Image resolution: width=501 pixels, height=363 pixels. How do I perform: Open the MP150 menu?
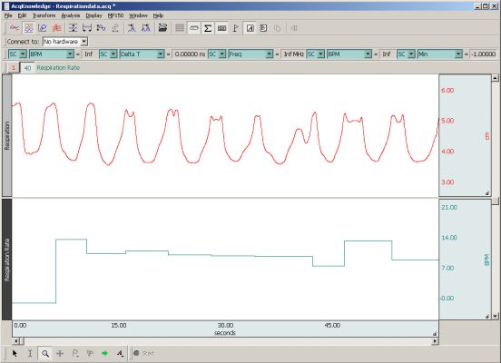[115, 15]
